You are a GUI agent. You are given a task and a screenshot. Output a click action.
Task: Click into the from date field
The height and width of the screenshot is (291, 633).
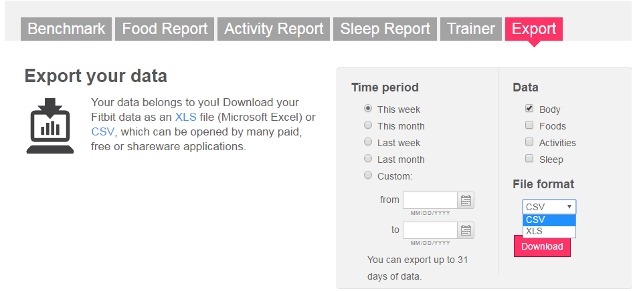pos(430,200)
